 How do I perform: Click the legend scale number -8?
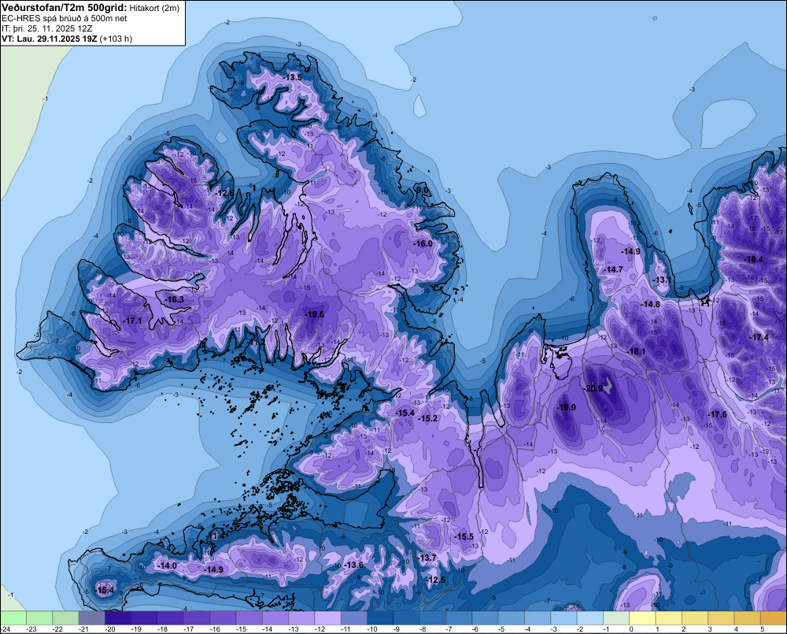click(x=423, y=629)
